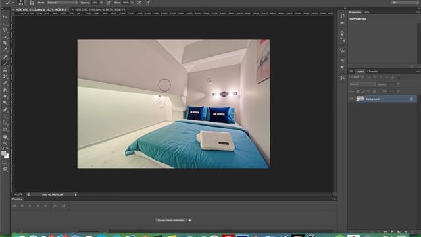Open the Clone Source panel icon

(x=342, y=50)
